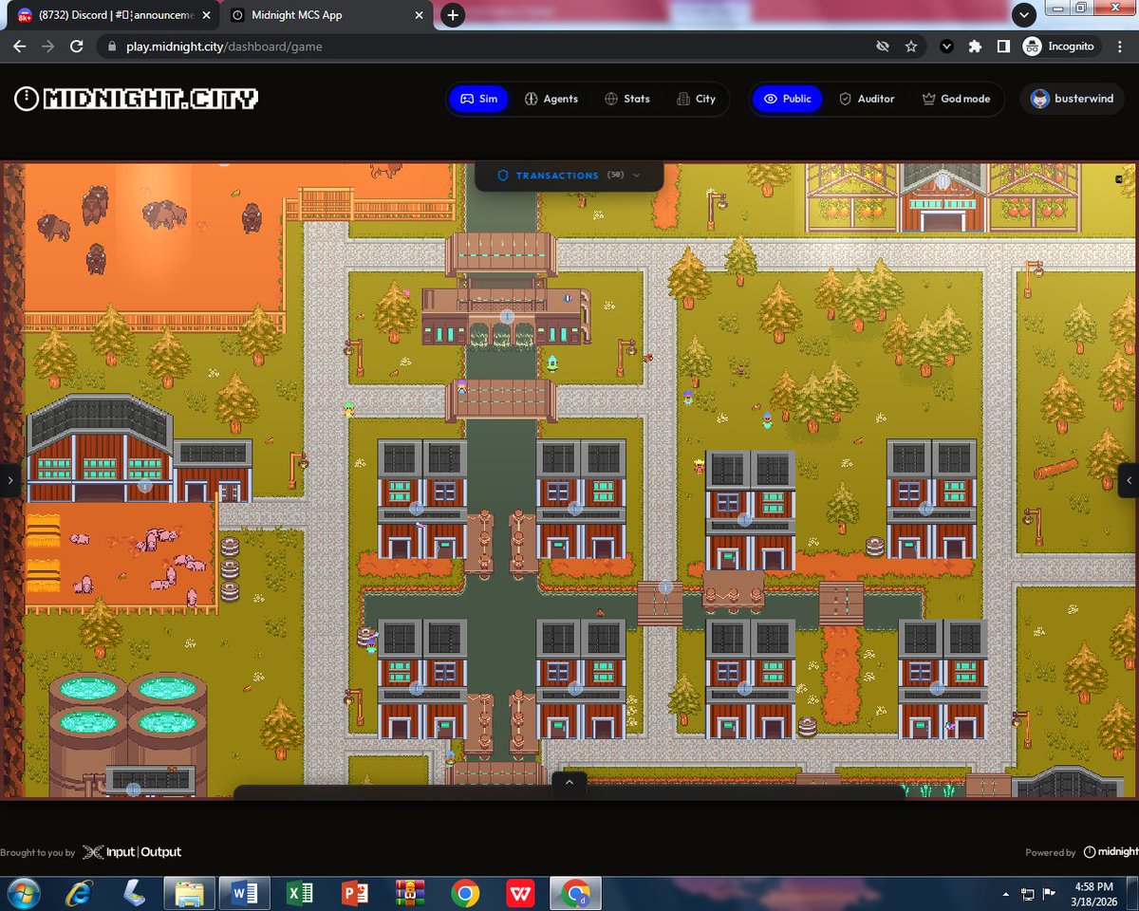The width and height of the screenshot is (1139, 911).
Task: Open the scanner app on taskbar
Action: (135, 893)
